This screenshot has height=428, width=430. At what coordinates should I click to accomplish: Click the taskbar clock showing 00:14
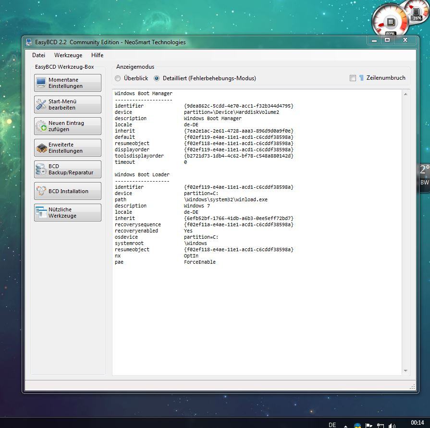point(418,423)
